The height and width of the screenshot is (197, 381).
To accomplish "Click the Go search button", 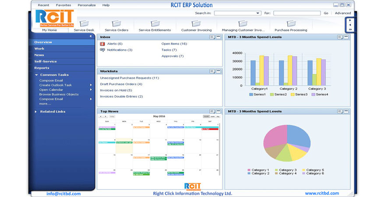I will point(326,13).
